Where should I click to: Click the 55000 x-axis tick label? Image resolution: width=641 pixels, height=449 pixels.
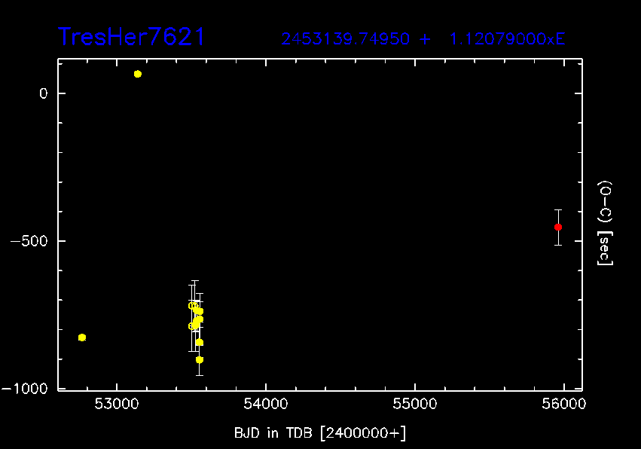[414, 405]
